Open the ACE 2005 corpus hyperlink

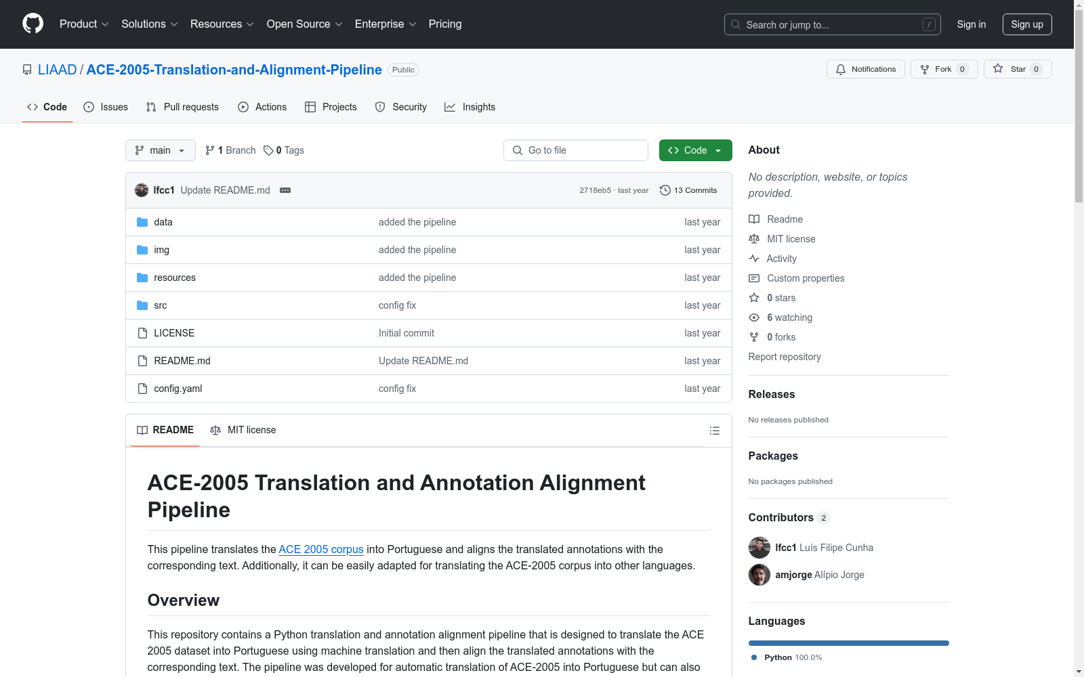(x=321, y=549)
